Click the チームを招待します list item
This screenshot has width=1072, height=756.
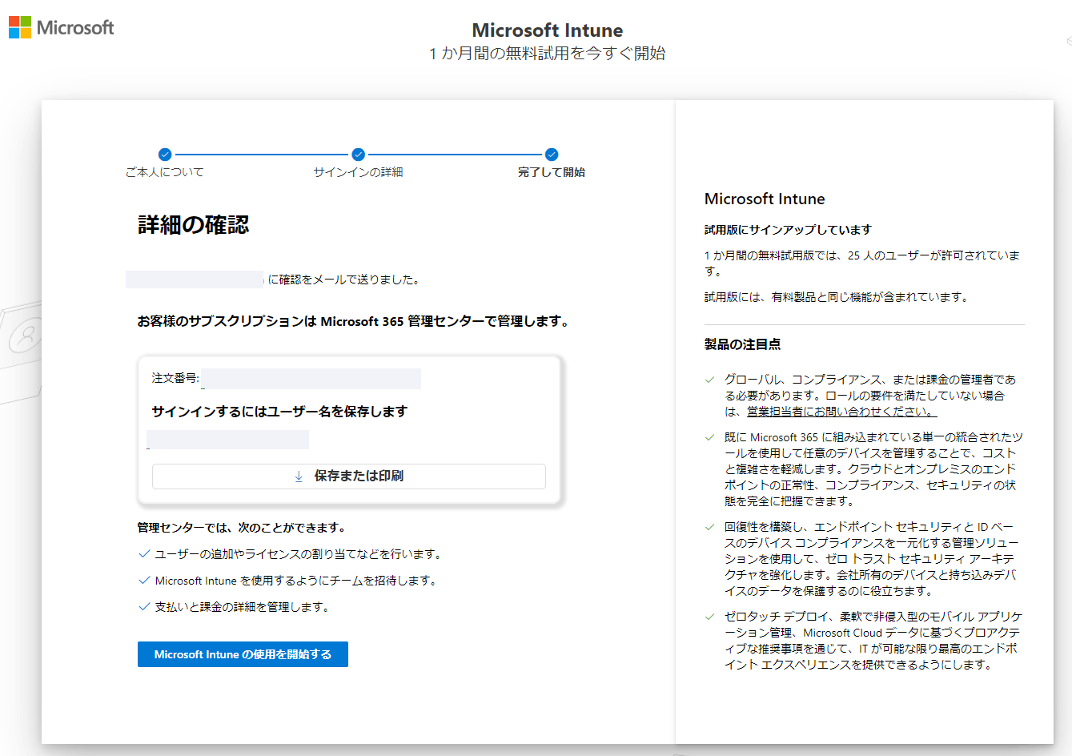click(x=295, y=581)
